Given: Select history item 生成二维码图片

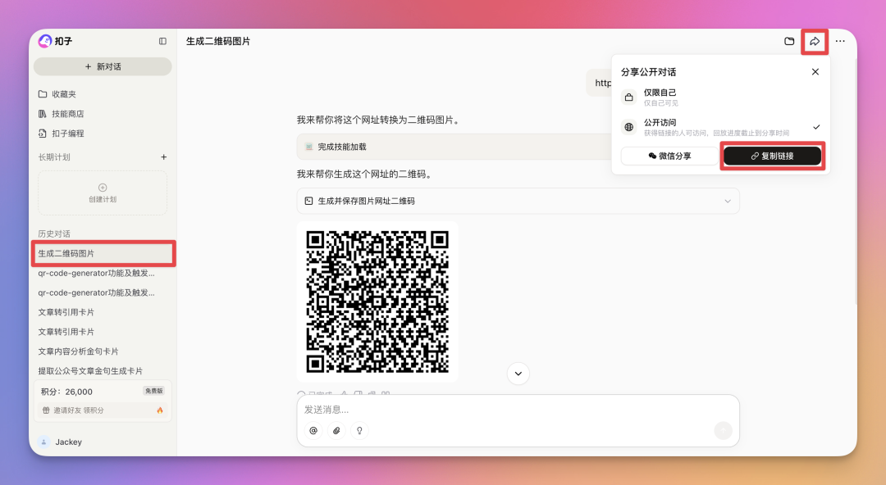Looking at the screenshot, I should [104, 253].
